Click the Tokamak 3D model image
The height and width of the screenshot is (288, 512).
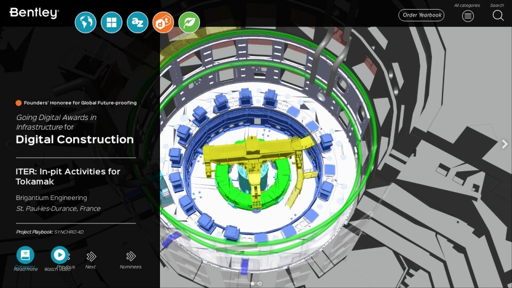pos(335,157)
